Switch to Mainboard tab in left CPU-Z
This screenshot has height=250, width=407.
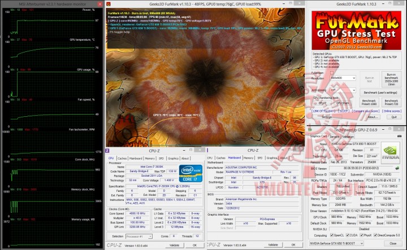(x=136, y=158)
